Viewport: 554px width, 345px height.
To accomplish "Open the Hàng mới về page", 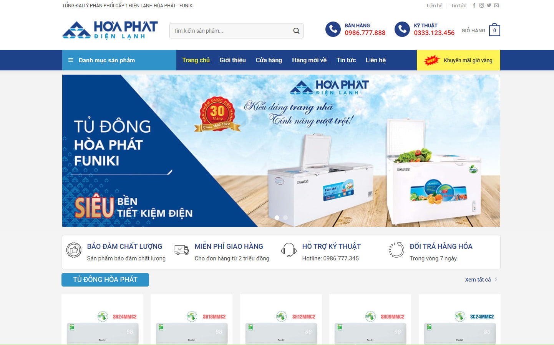I will 309,60.
